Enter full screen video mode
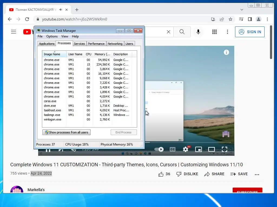277x207 pixels. (224, 149)
